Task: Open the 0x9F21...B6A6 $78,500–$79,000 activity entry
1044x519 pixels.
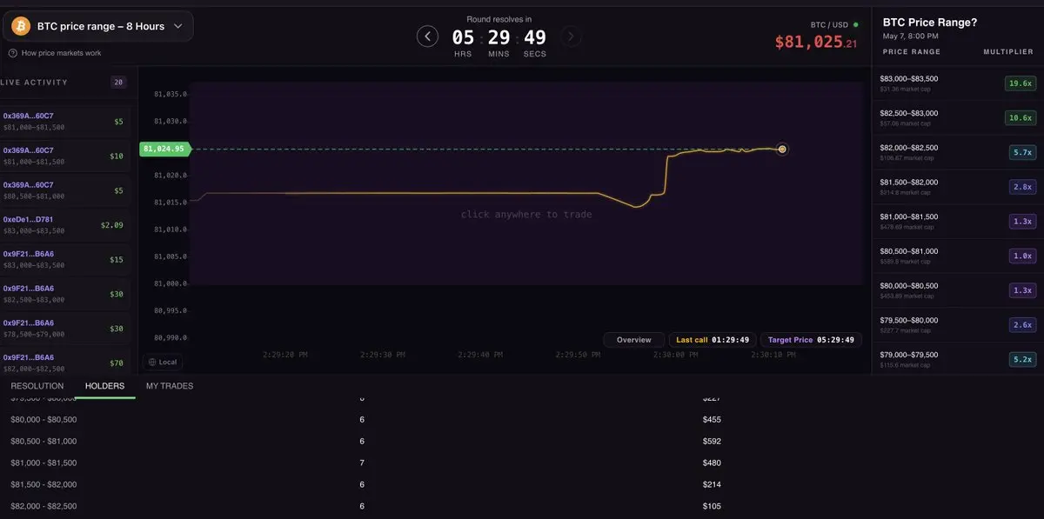Action: [65, 329]
